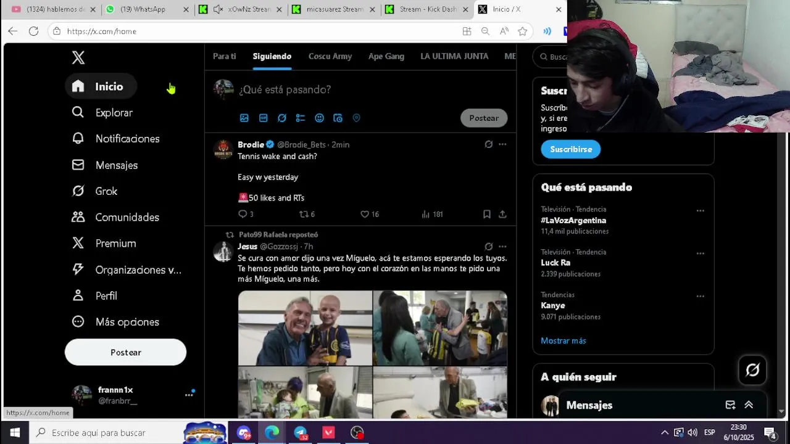Open options for Kanye trend
The height and width of the screenshot is (444, 790).
coord(701,296)
